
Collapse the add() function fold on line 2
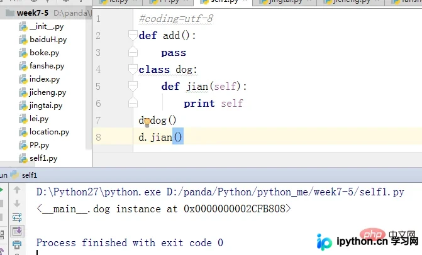click(x=133, y=35)
